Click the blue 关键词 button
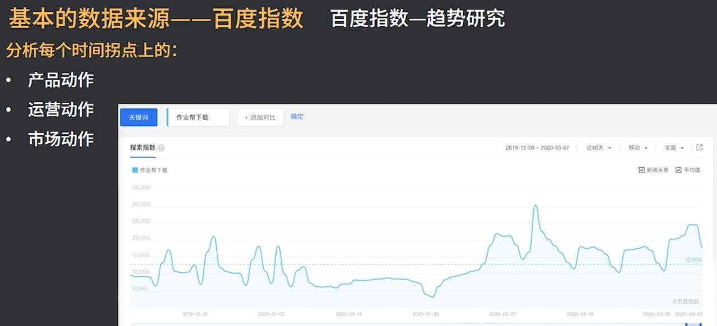The width and height of the screenshot is (717, 326). click(138, 117)
